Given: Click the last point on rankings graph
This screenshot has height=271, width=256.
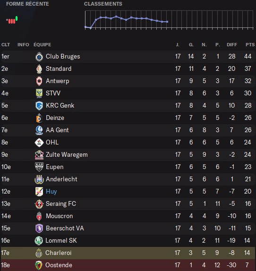Looking at the screenshot, I should pos(167,22).
